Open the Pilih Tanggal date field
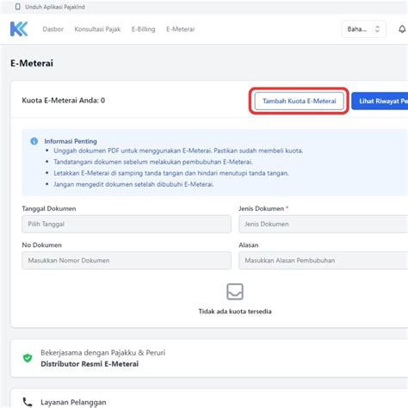The width and height of the screenshot is (408, 408). point(127,224)
